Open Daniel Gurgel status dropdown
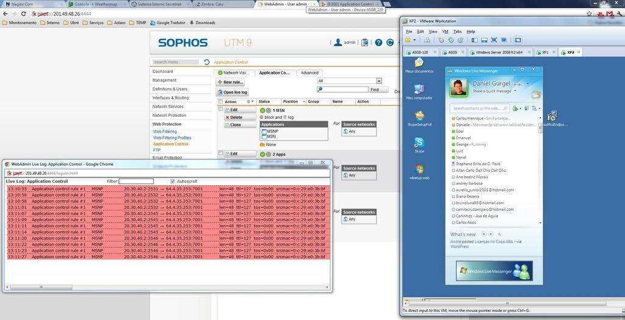This screenshot has height=320, width=625. pos(528,84)
